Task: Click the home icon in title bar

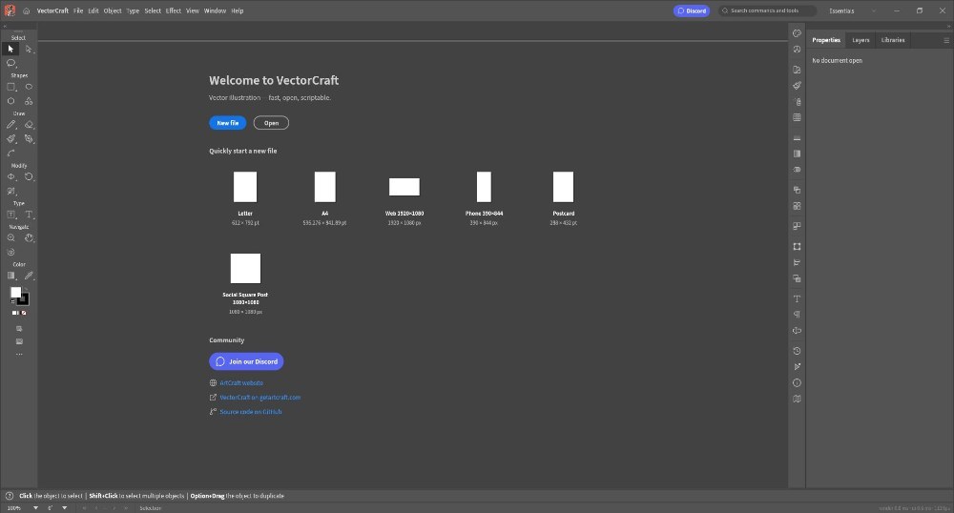Action: tap(26, 10)
